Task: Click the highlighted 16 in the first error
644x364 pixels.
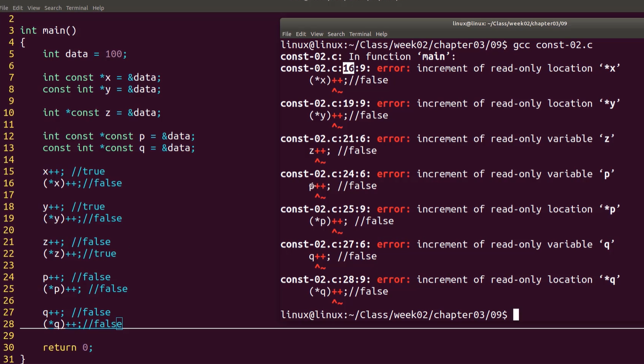Action: pyautogui.click(x=348, y=68)
